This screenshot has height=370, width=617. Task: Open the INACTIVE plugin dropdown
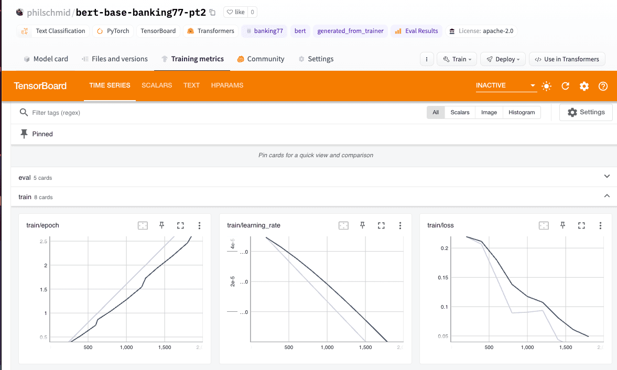(506, 85)
